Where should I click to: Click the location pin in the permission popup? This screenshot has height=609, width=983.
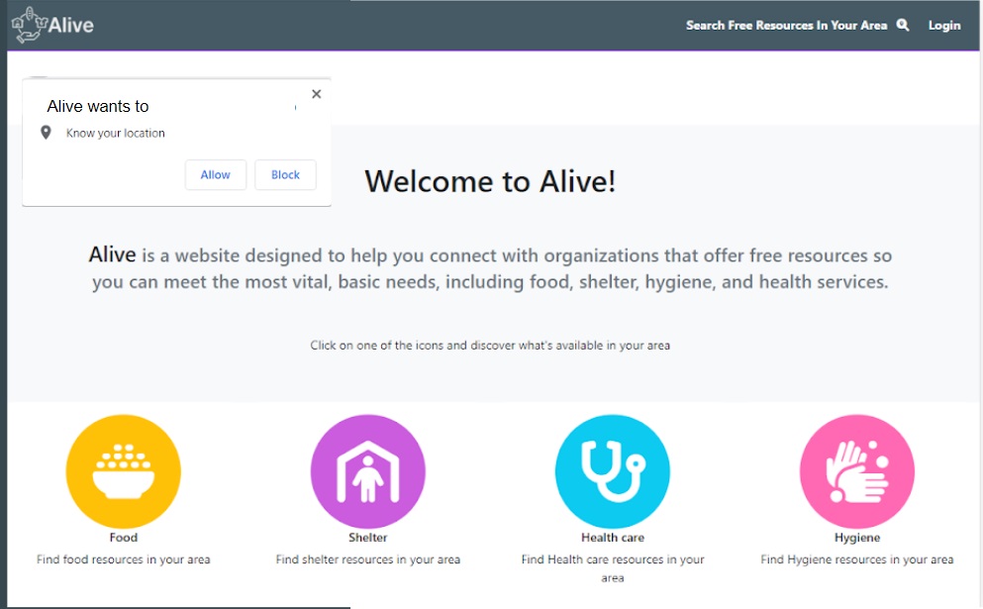45,133
